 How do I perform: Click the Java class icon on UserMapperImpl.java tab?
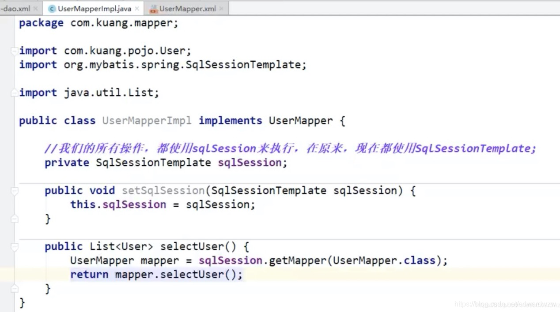click(x=52, y=8)
